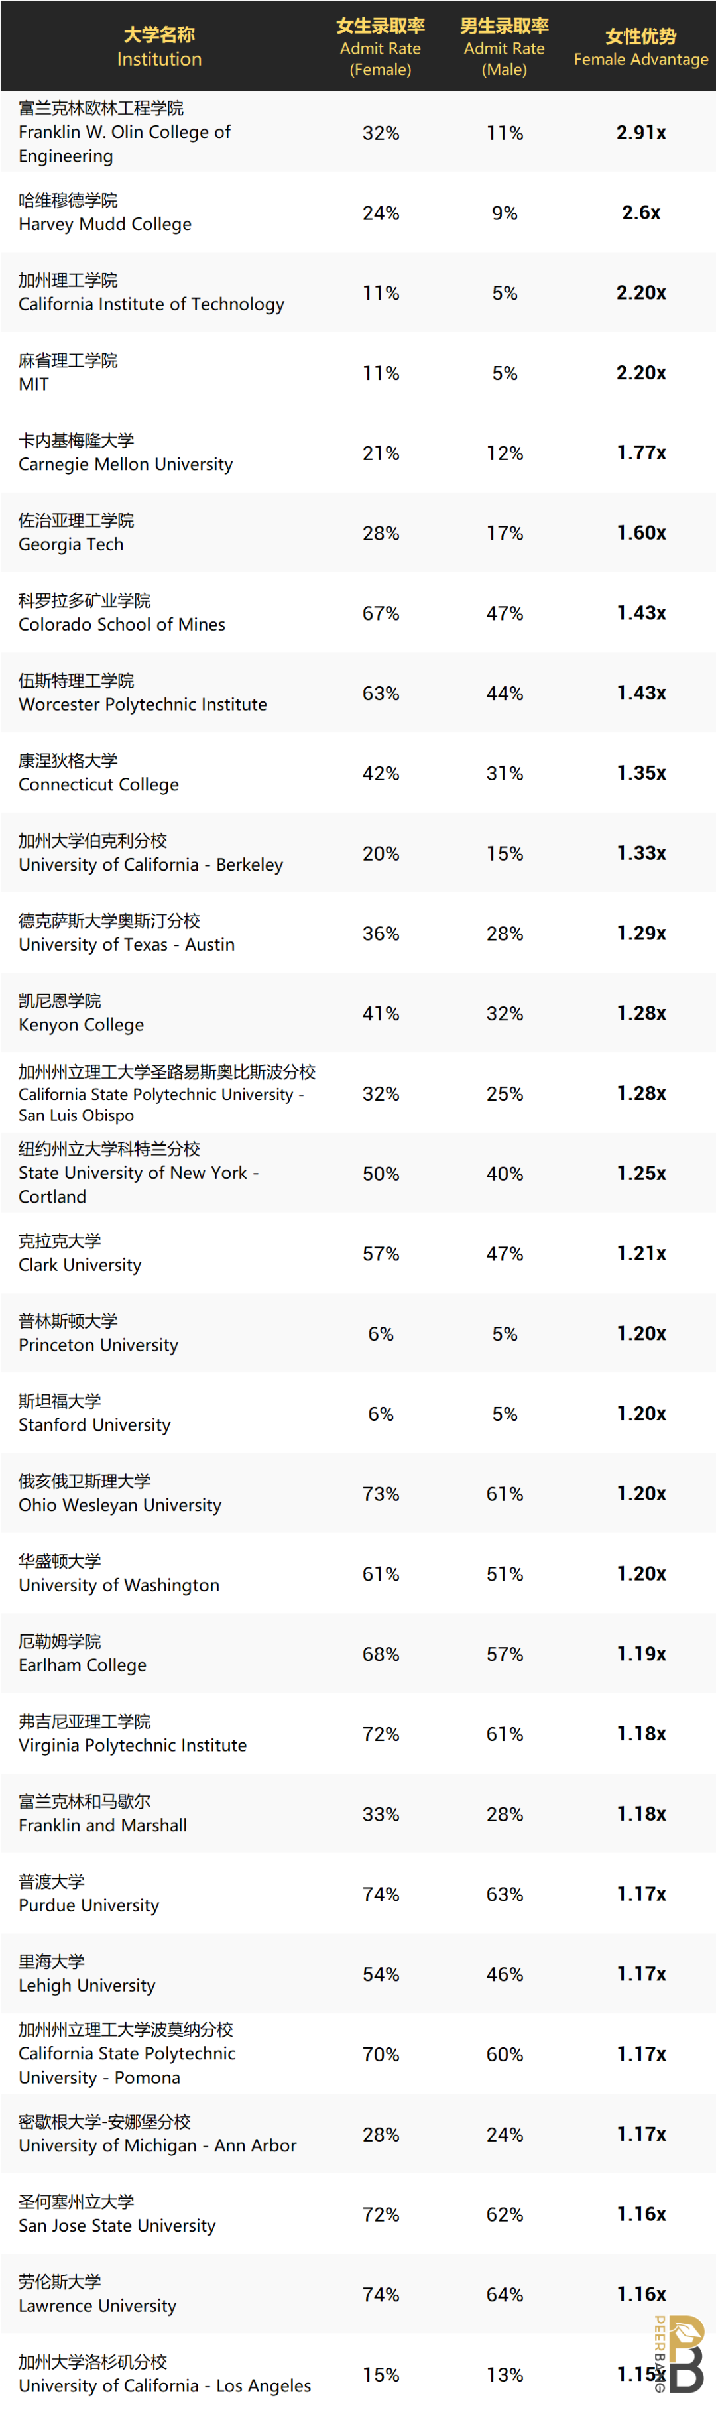Click Stanford University's 1.20x advantage value
This screenshot has width=716, height=2414.
[x=641, y=1414]
